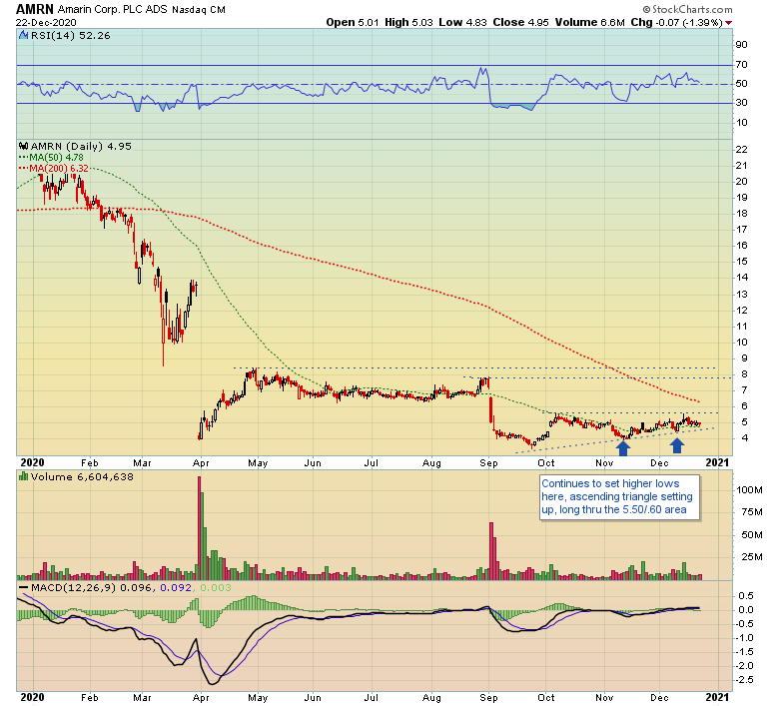
Task: Open the StockCharts.com attribution link
Action: click(x=687, y=9)
